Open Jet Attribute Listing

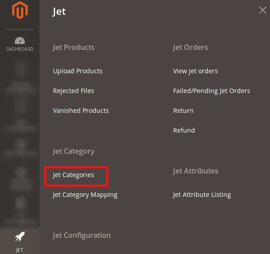click(x=202, y=195)
